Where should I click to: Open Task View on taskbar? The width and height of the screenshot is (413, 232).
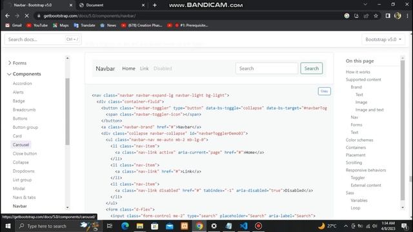click(110, 226)
